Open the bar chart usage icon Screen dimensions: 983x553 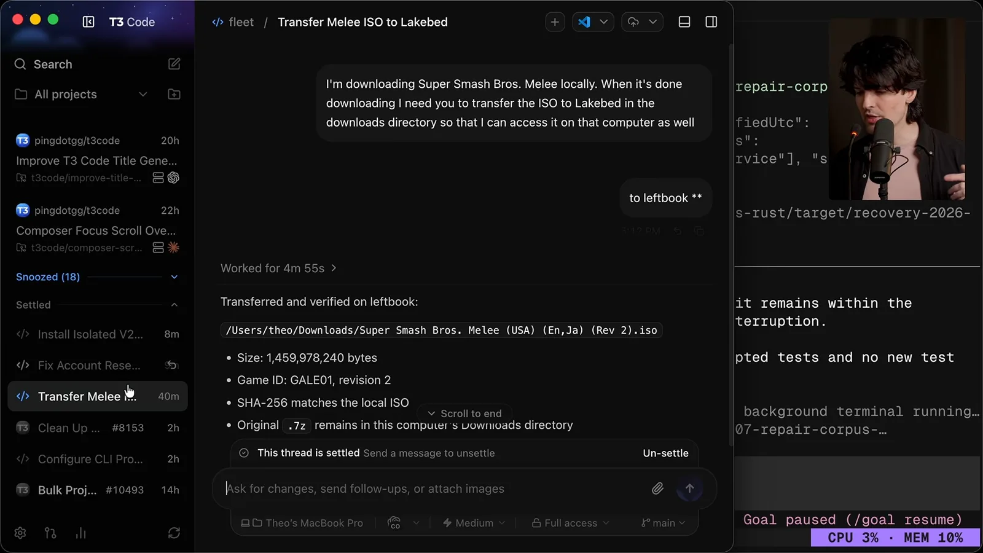[x=80, y=533]
